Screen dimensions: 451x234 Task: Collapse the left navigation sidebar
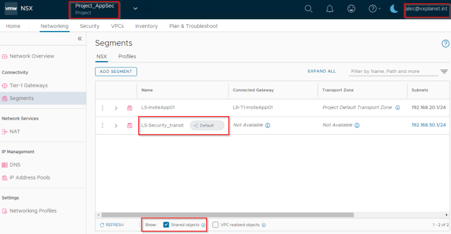click(x=80, y=38)
